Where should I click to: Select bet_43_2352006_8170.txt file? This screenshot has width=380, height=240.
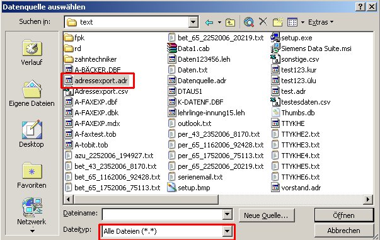click(110, 166)
